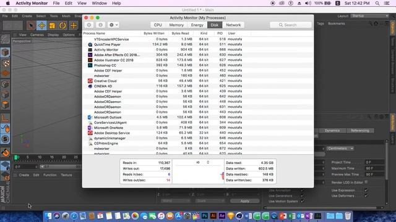
Task: Click the Enable Snap magnet icon
Action: (5, 152)
